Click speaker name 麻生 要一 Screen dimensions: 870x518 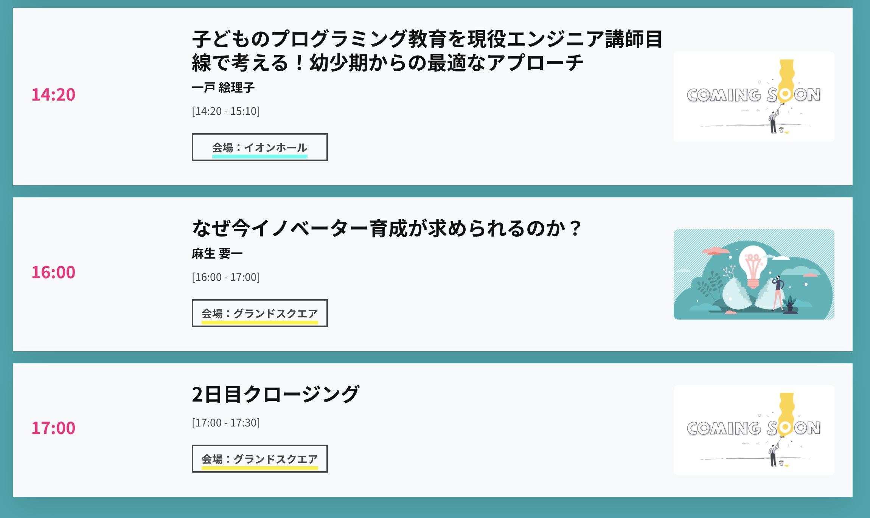[x=217, y=253]
